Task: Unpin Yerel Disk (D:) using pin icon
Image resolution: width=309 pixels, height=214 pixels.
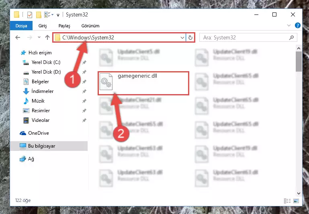Action: [84, 72]
